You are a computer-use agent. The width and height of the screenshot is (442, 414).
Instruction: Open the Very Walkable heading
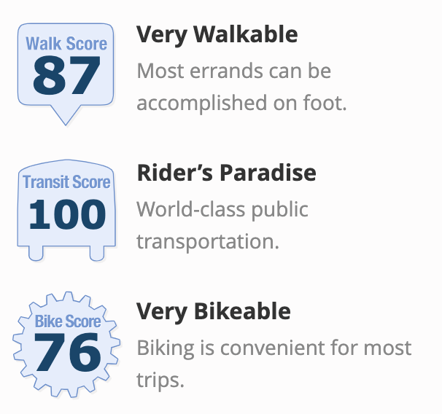[x=217, y=35]
